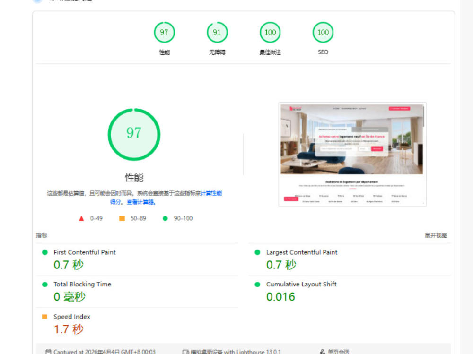Click the orange square beside Speed Index
Viewport: 473px width, 354px height.
pyautogui.click(x=44, y=317)
